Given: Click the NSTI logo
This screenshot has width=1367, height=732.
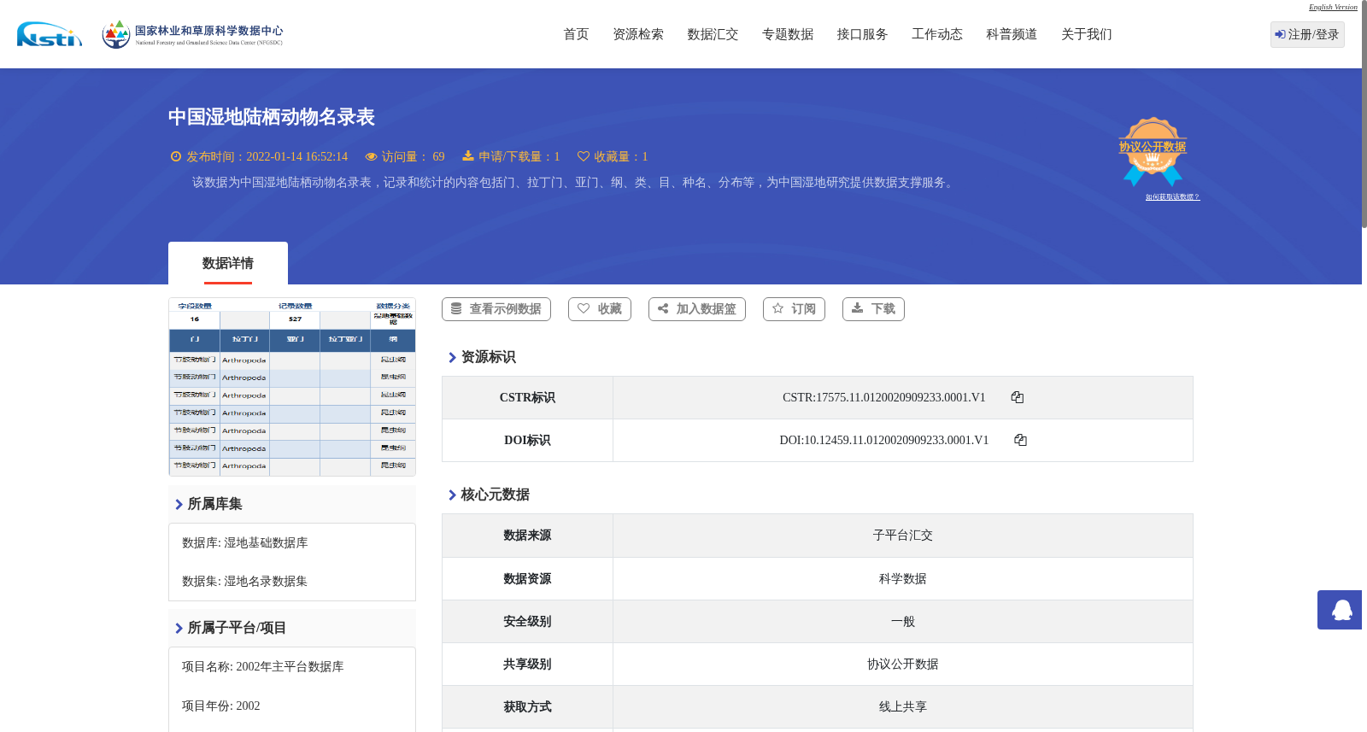Looking at the screenshot, I should (50, 34).
